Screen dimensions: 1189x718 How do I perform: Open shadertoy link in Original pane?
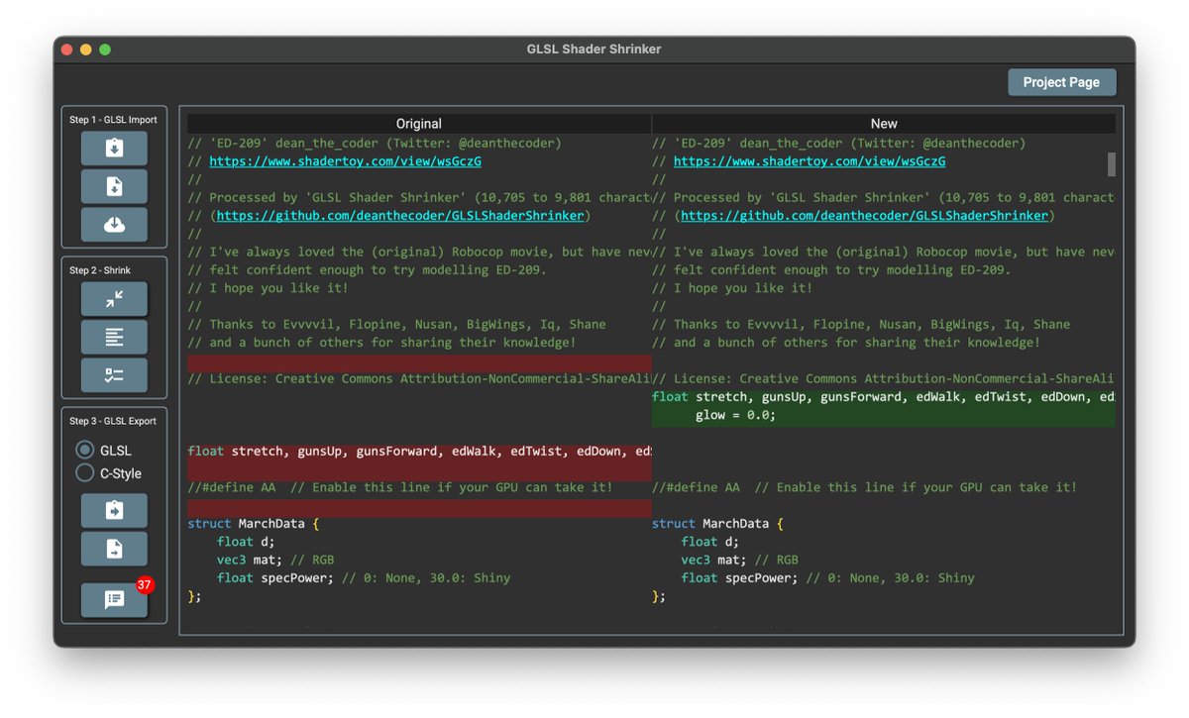(345, 161)
